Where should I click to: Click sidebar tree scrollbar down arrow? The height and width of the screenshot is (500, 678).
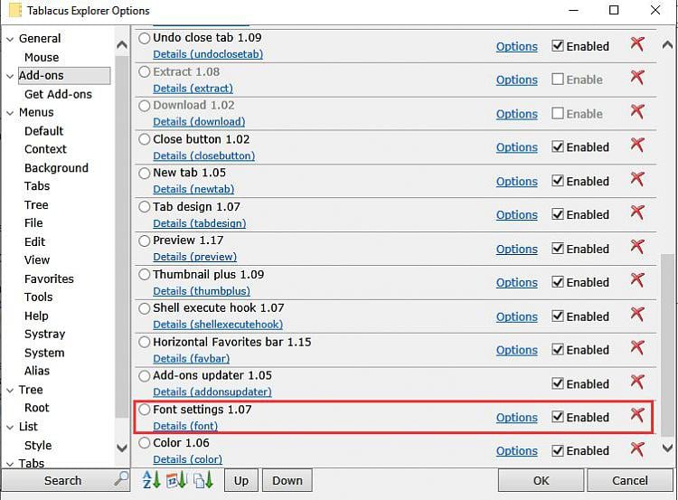[122, 448]
